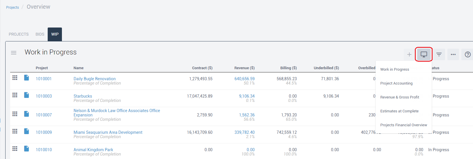Select Estimates at Complete view option
Image resolution: width=473 pixels, height=159 pixels.
[x=399, y=111]
